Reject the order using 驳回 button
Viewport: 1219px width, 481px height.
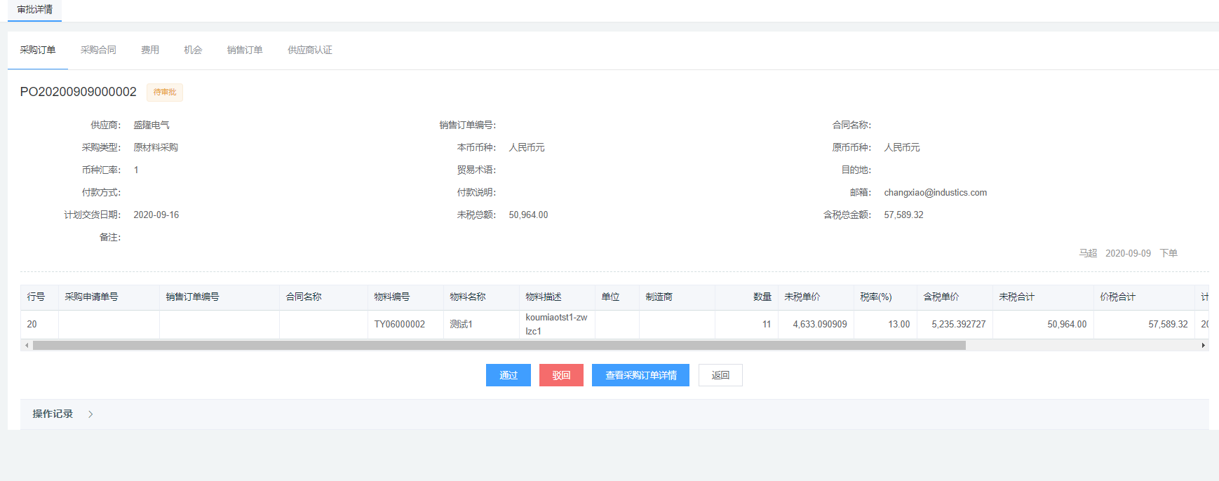[561, 375]
